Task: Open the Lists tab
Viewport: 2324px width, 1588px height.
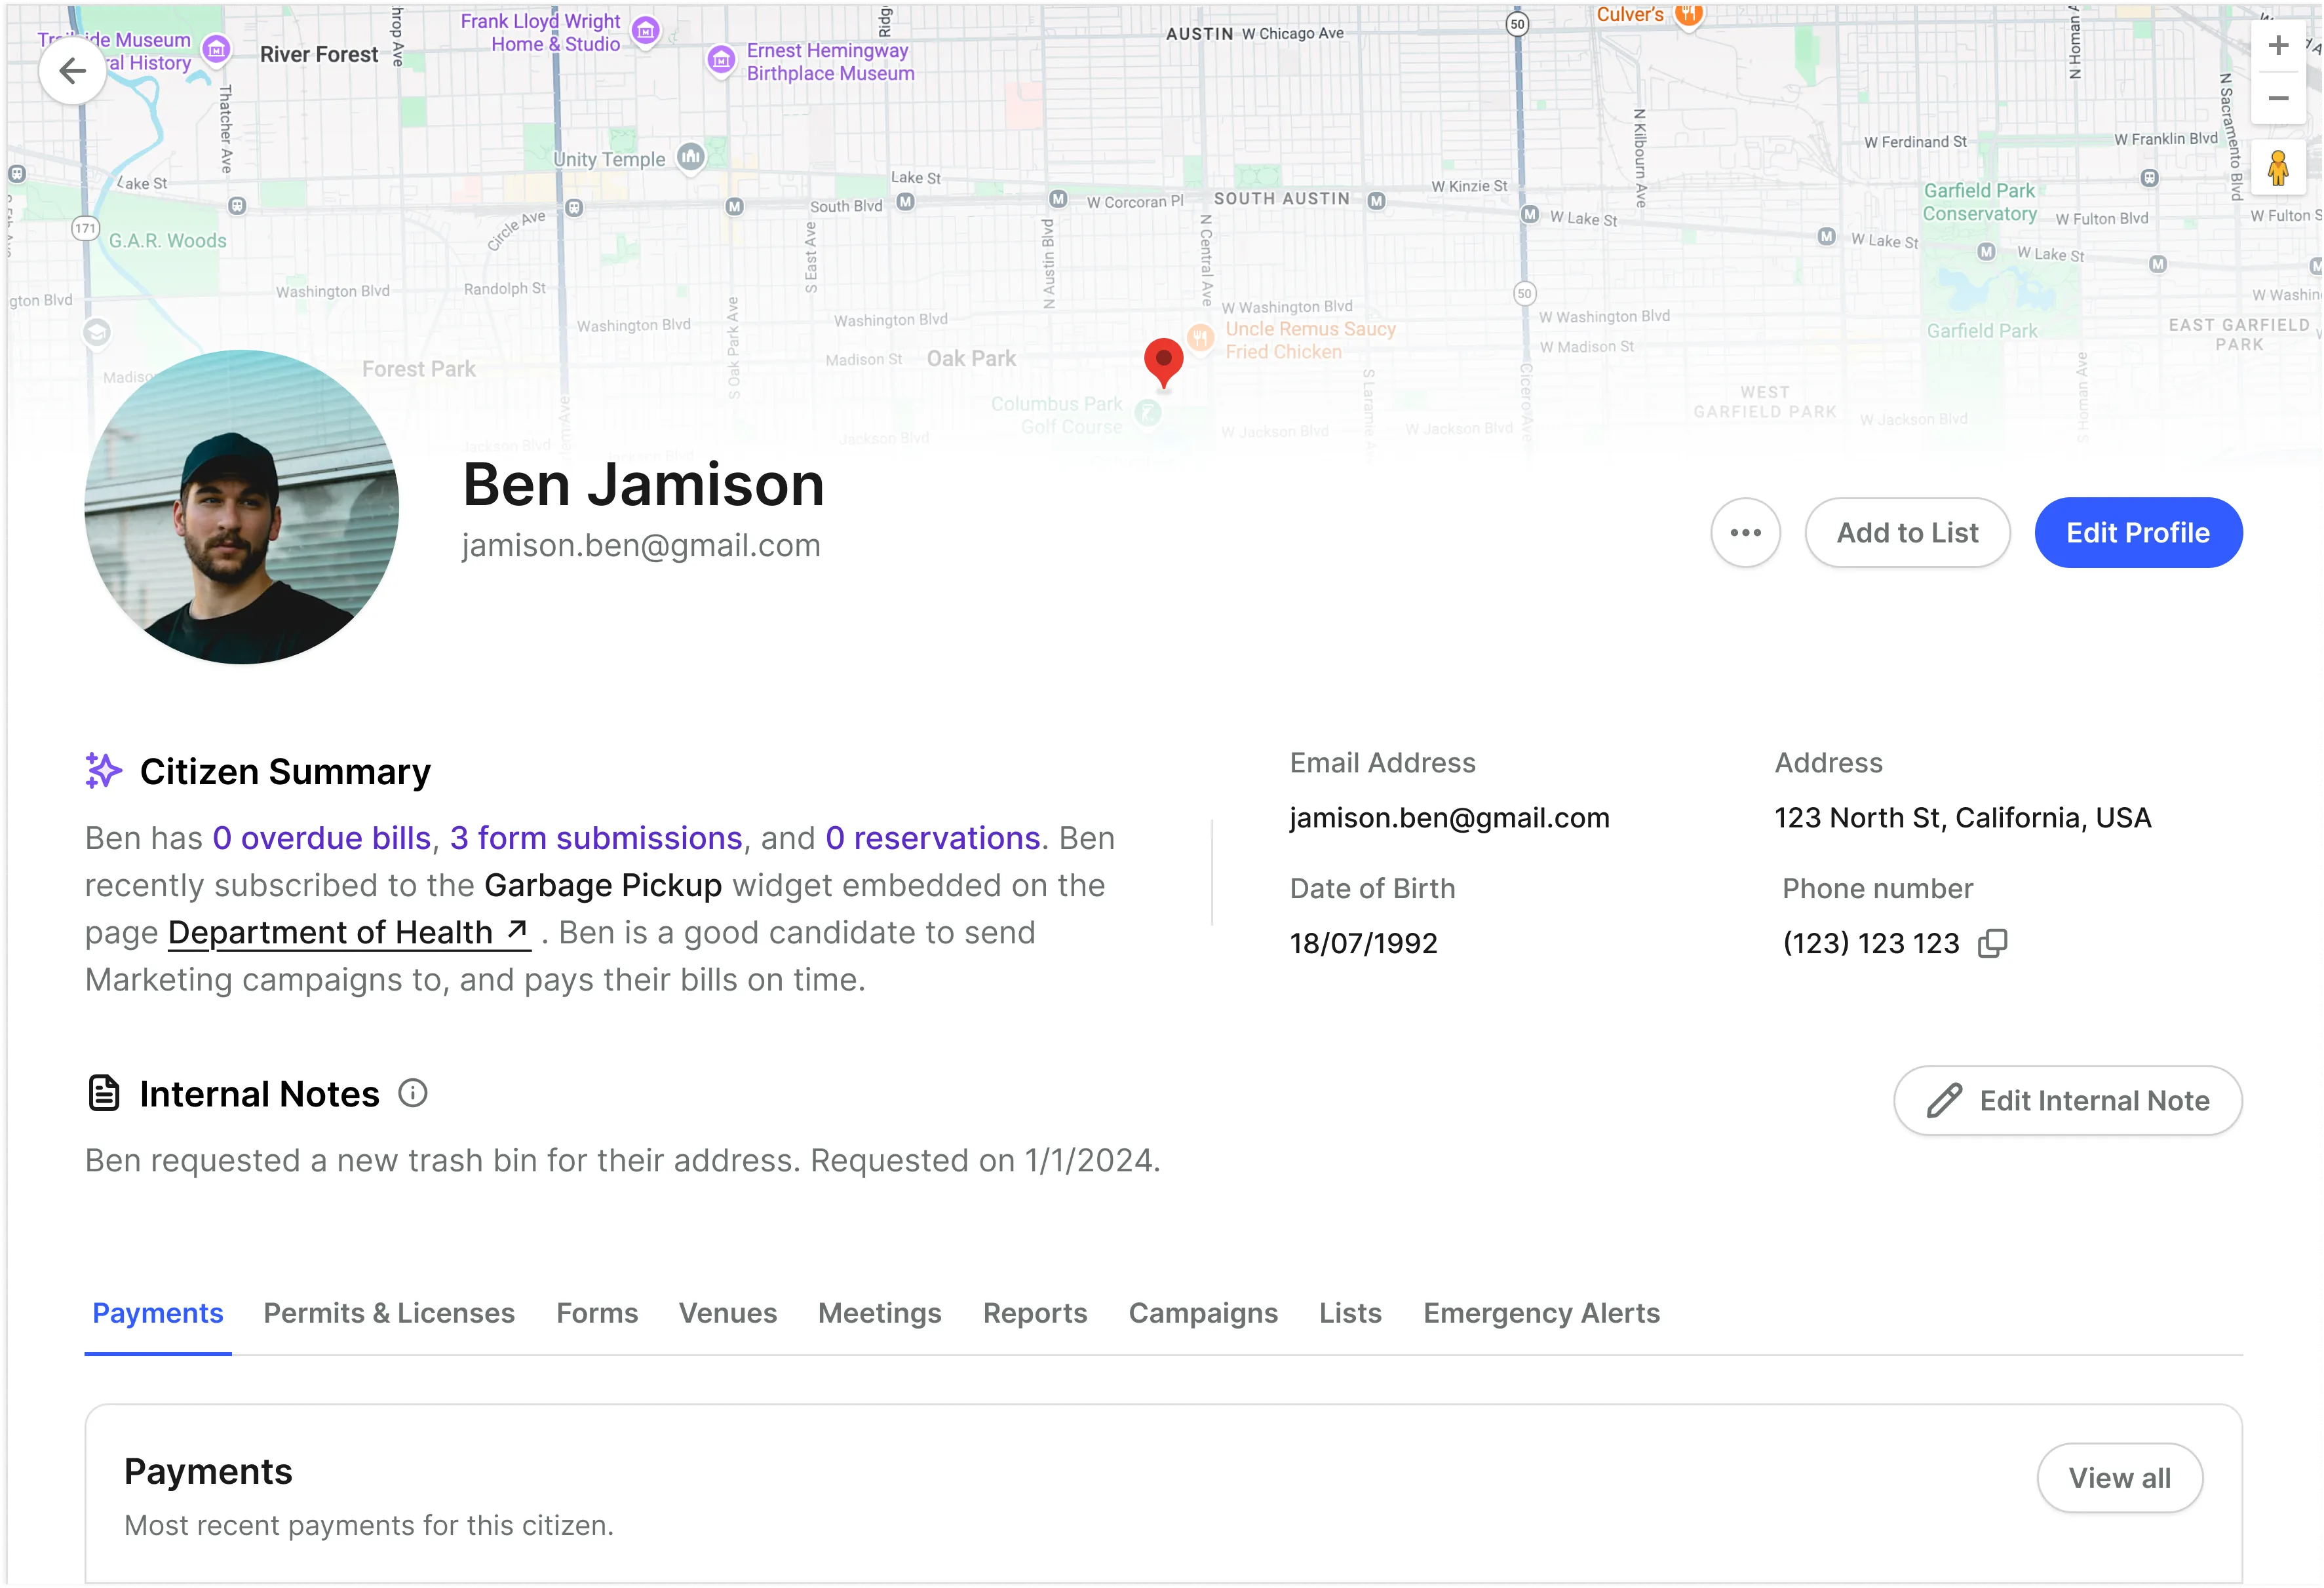Action: (x=1350, y=1313)
